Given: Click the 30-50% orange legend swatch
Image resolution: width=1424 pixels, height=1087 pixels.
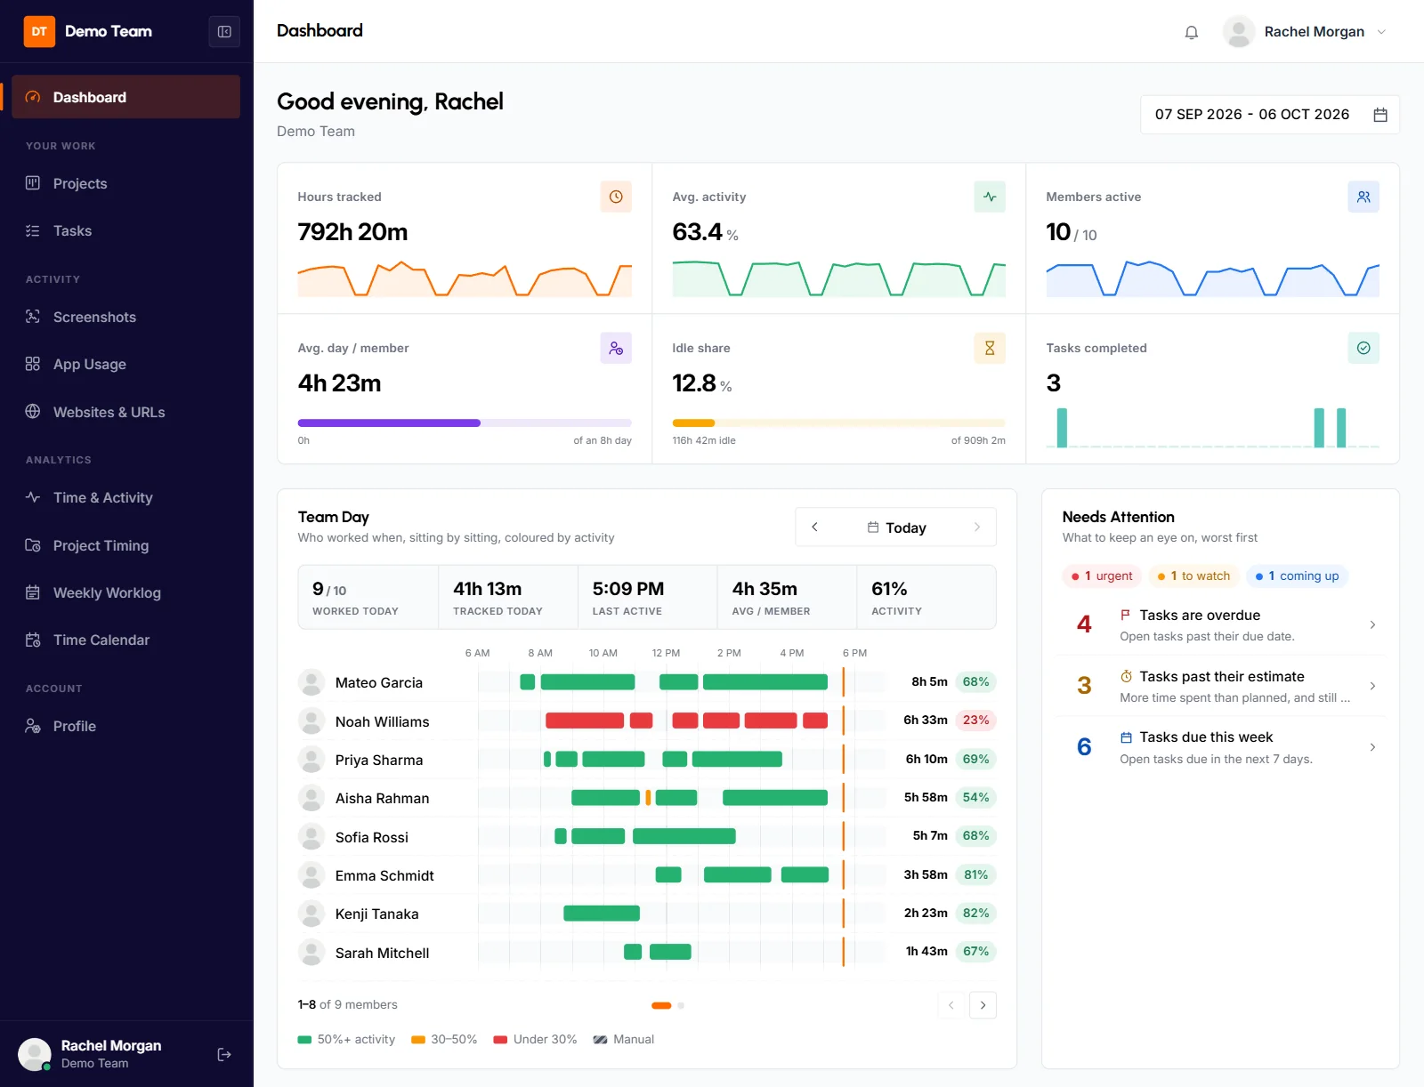Looking at the screenshot, I should tap(418, 1040).
